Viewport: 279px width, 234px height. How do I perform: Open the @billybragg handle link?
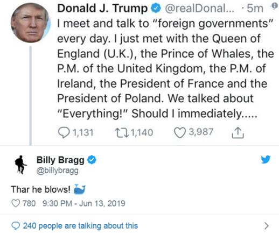[58, 171]
